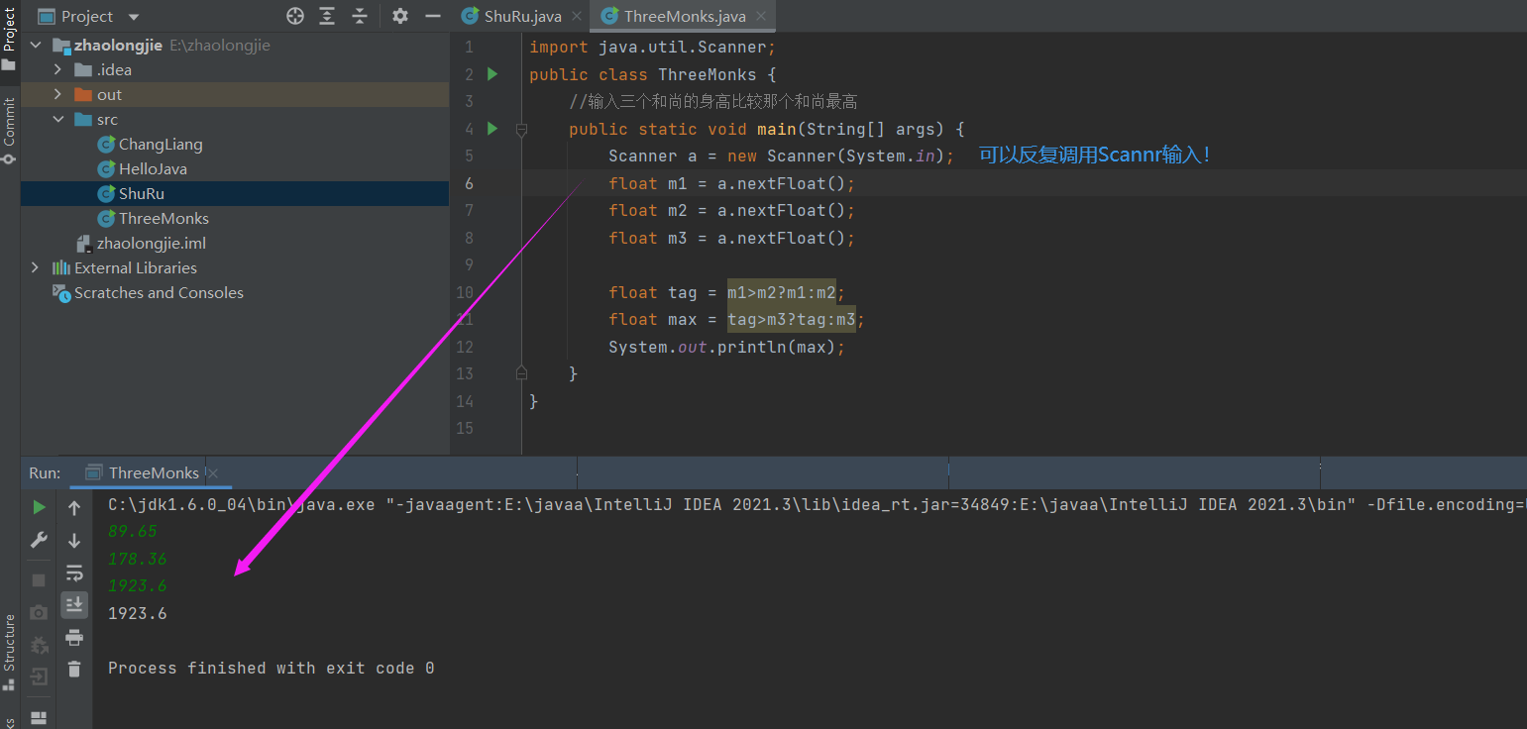Open the Project side tool tab

(9, 37)
